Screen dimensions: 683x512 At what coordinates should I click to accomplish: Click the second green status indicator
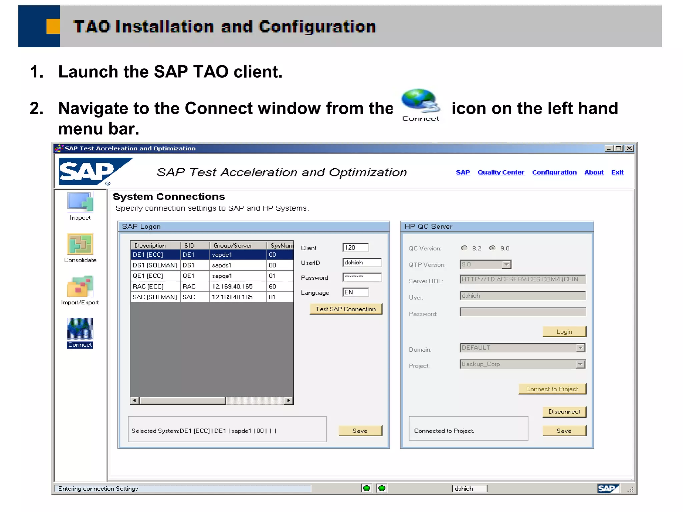pos(382,488)
